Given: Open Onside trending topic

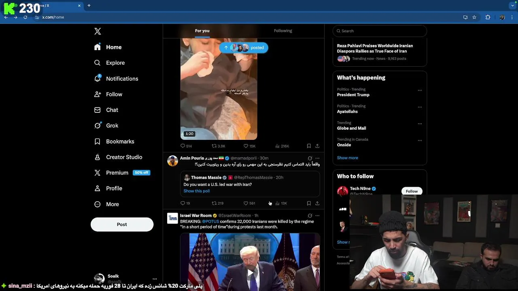Looking at the screenshot, I should [344, 145].
